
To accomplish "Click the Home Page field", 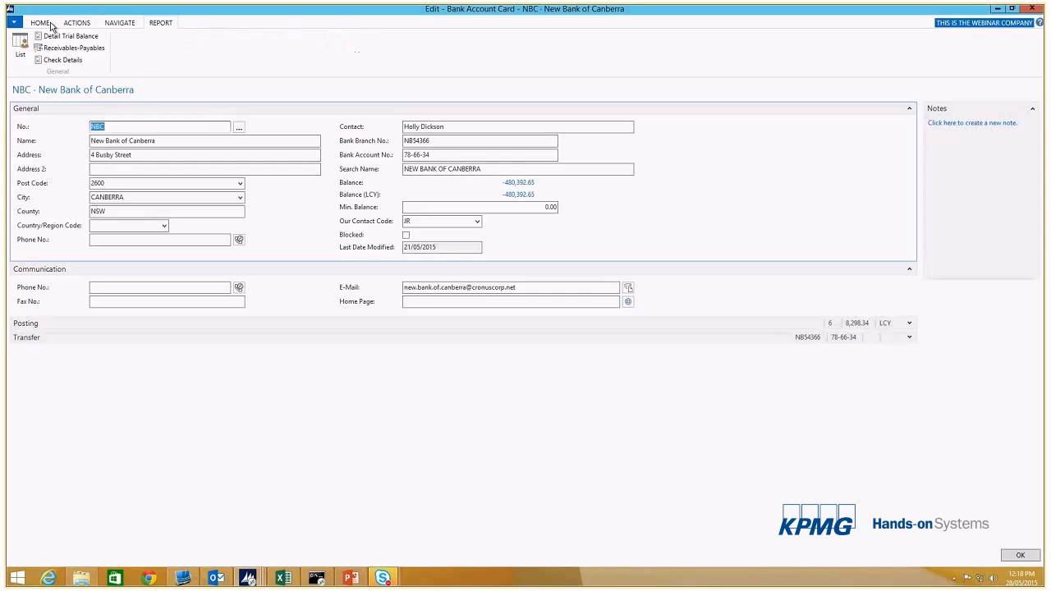I will [x=511, y=301].
